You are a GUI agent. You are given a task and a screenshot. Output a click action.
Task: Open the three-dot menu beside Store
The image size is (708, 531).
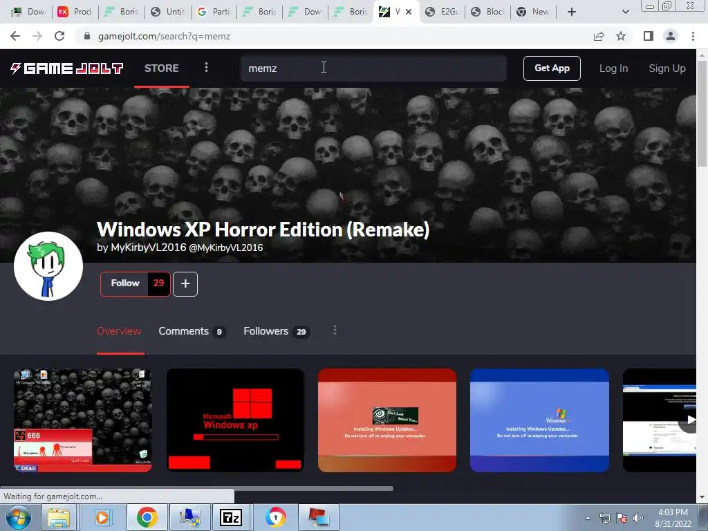(x=206, y=67)
